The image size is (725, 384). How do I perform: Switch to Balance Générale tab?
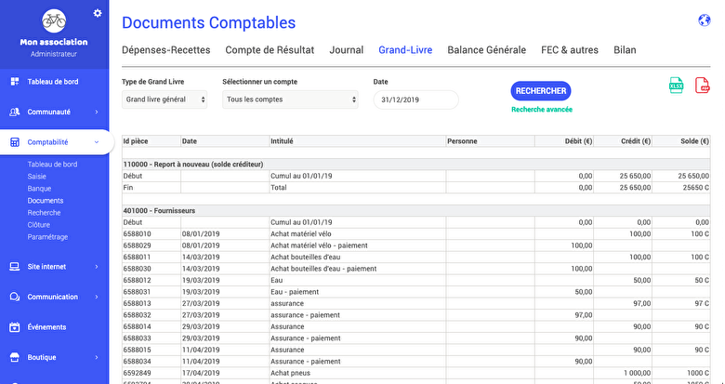click(486, 50)
